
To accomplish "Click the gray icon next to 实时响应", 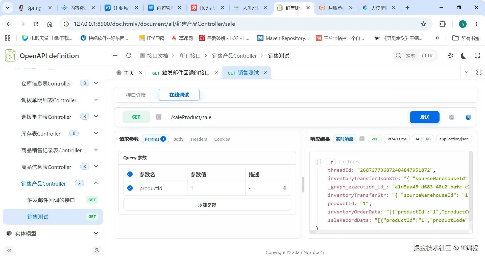I will coord(362,139).
